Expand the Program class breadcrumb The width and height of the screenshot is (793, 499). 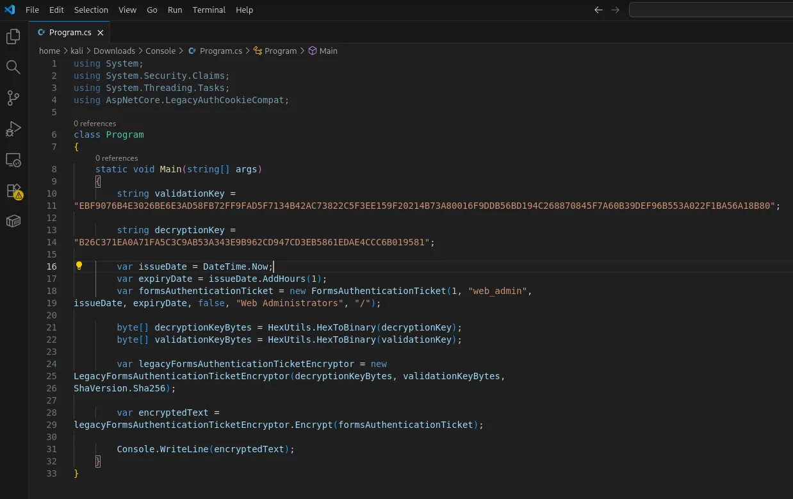coord(281,51)
